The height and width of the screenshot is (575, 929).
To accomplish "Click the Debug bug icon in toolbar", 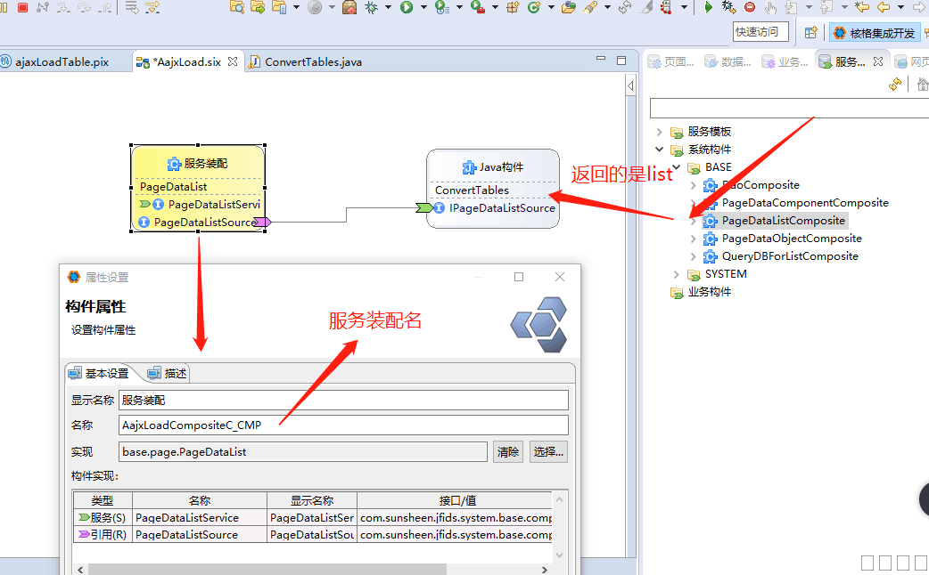I will [371, 7].
